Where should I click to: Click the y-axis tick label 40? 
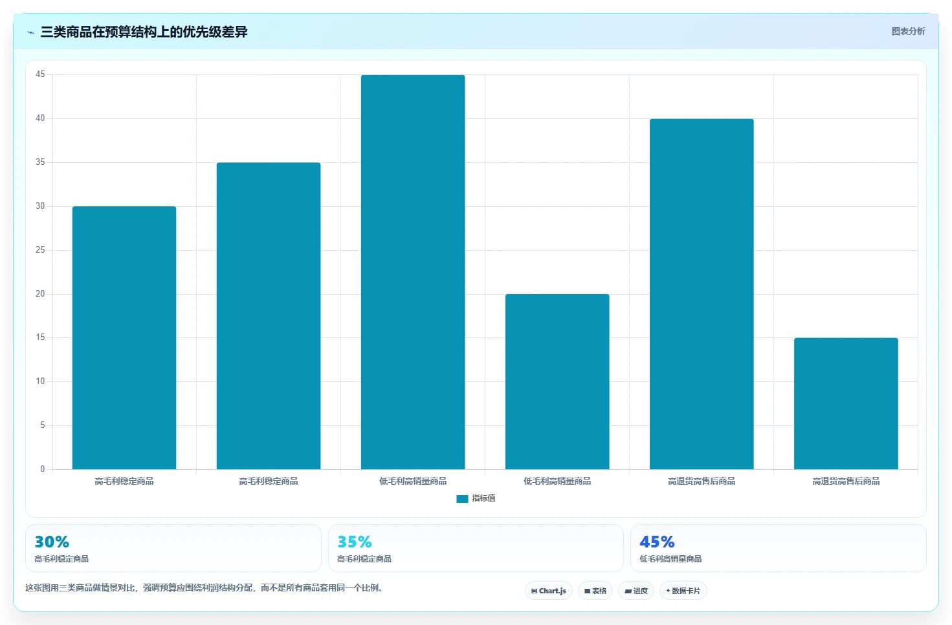(x=40, y=118)
